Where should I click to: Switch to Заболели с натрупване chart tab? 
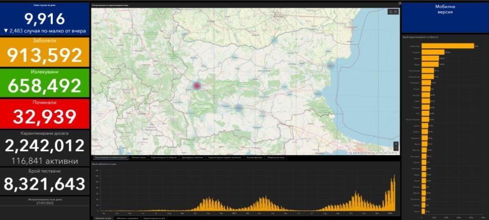[x=127, y=217]
